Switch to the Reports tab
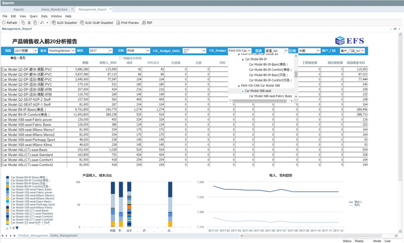The height and width of the screenshot is (243, 404). (x=18, y=9)
